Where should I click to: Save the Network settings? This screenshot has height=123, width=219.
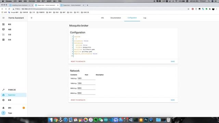click(x=173, y=100)
